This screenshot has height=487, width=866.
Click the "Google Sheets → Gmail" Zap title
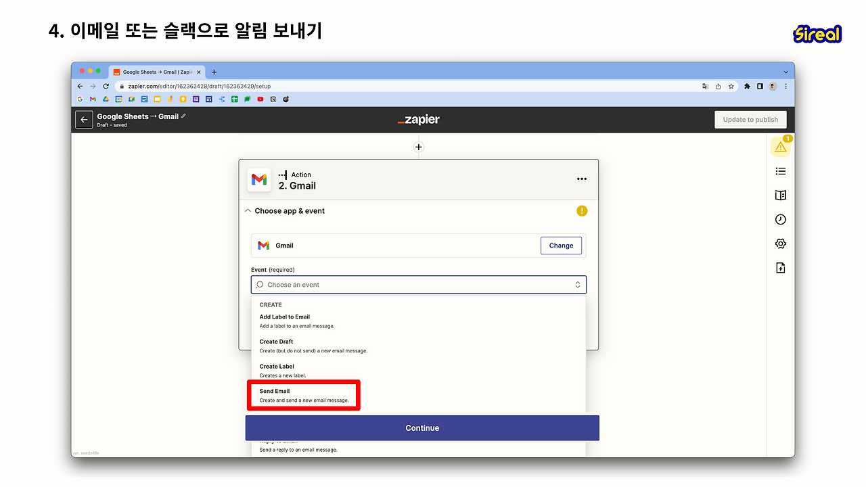pyautogui.click(x=137, y=116)
